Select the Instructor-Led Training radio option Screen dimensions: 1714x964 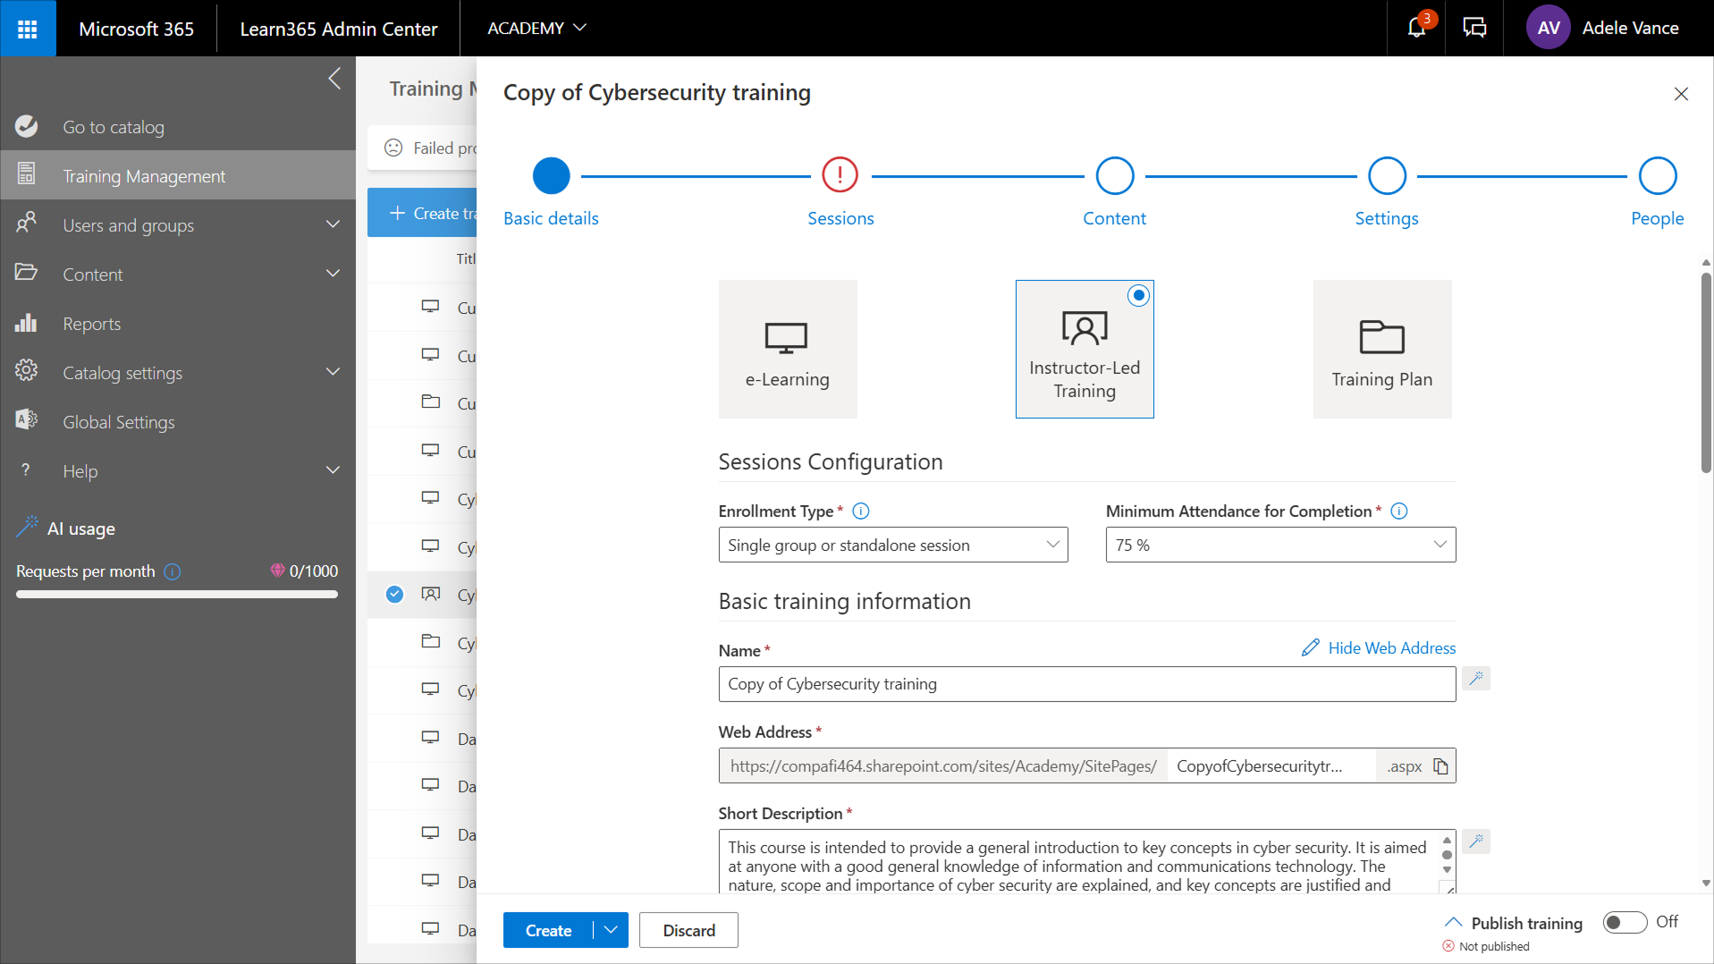tap(1138, 296)
